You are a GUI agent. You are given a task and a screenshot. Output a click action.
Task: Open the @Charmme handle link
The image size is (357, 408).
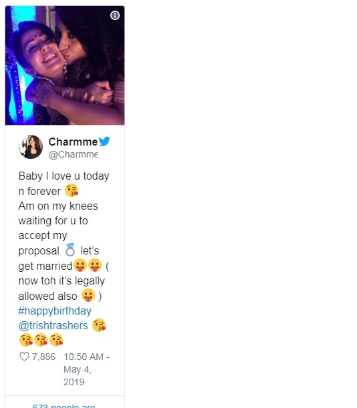coord(73,154)
